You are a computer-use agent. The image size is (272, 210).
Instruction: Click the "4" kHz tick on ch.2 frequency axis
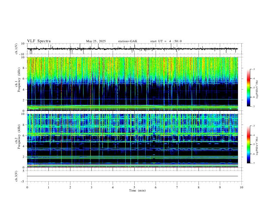click(24, 146)
